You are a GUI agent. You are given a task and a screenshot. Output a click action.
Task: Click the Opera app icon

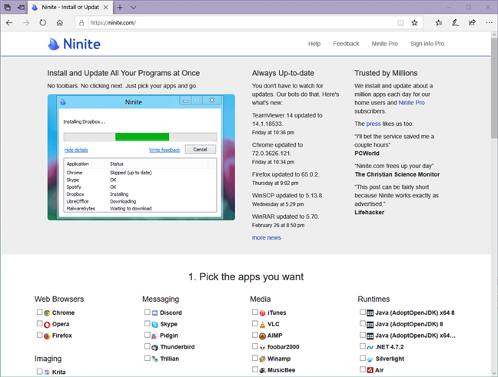(47, 324)
